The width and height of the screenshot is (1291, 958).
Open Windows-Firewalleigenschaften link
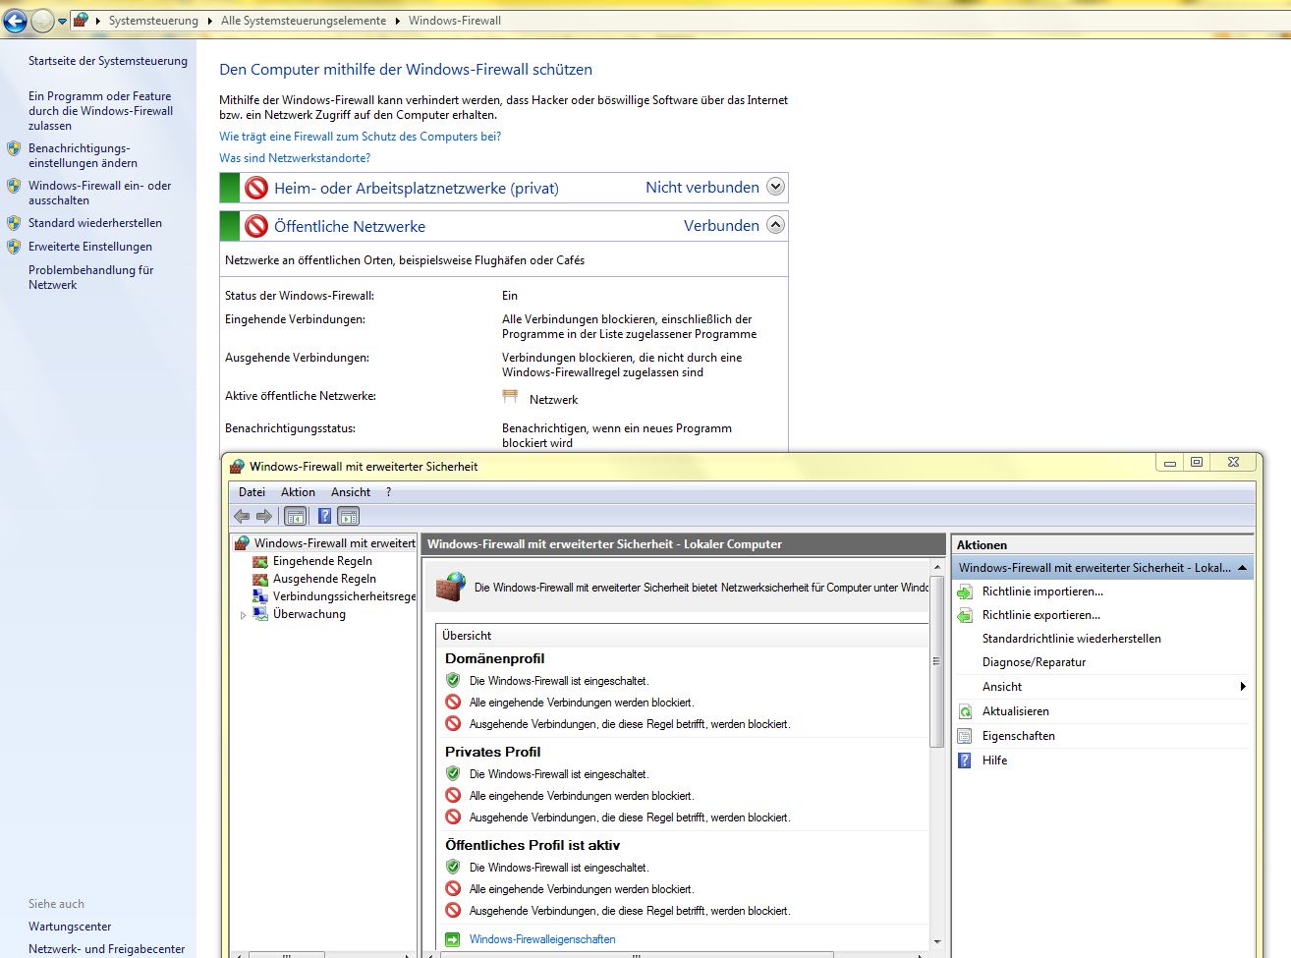[x=542, y=939]
